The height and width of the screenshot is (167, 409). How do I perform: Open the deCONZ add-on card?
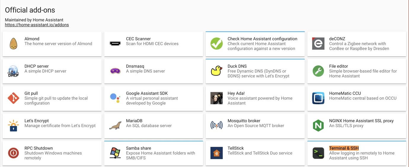coord(357,44)
